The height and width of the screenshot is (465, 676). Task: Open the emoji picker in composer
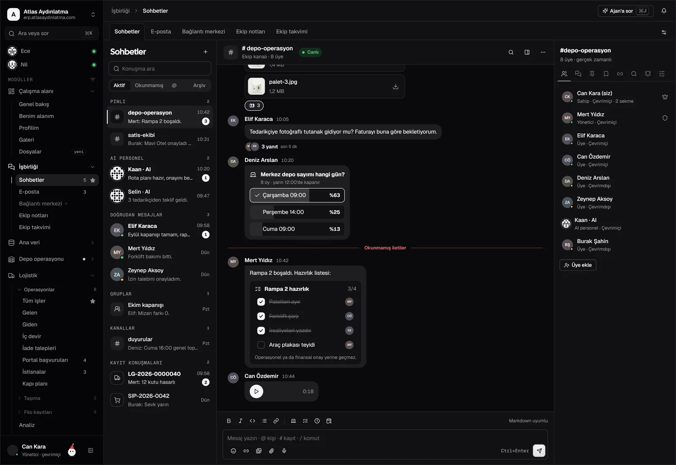(x=233, y=451)
